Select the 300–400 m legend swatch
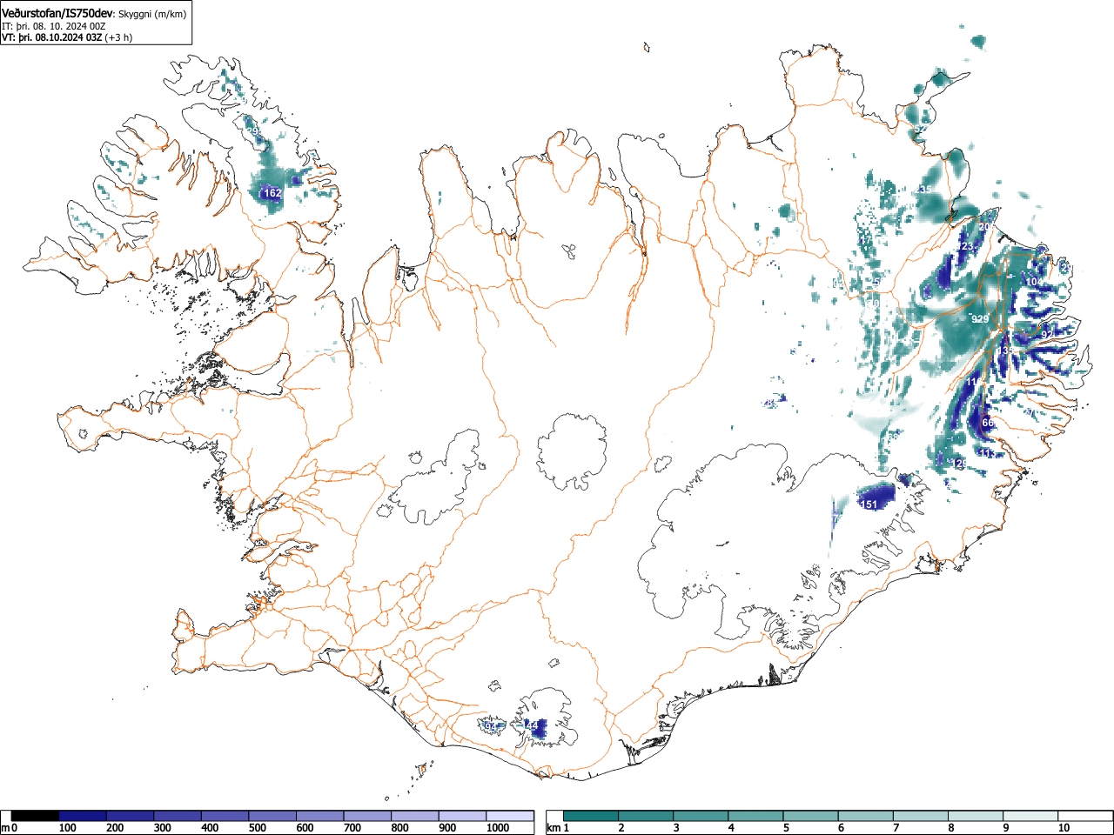1114x835 pixels. [178, 816]
